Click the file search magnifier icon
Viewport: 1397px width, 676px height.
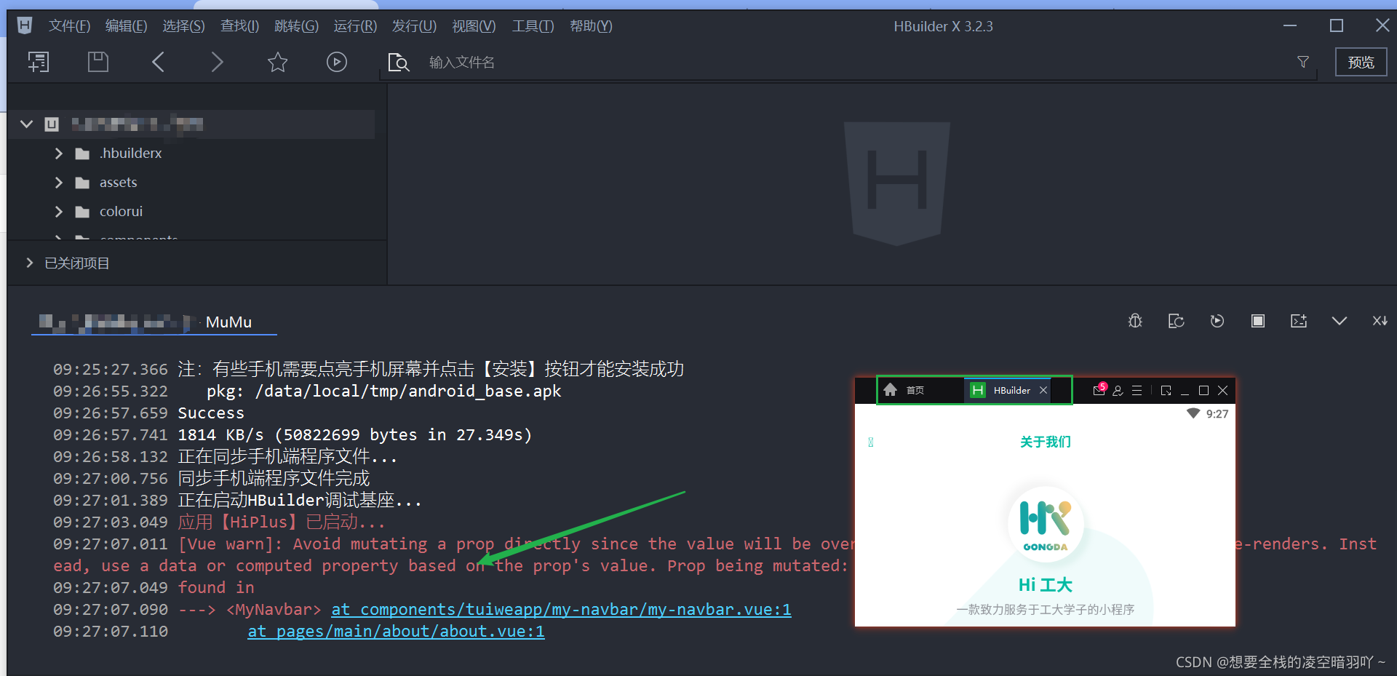coord(398,62)
